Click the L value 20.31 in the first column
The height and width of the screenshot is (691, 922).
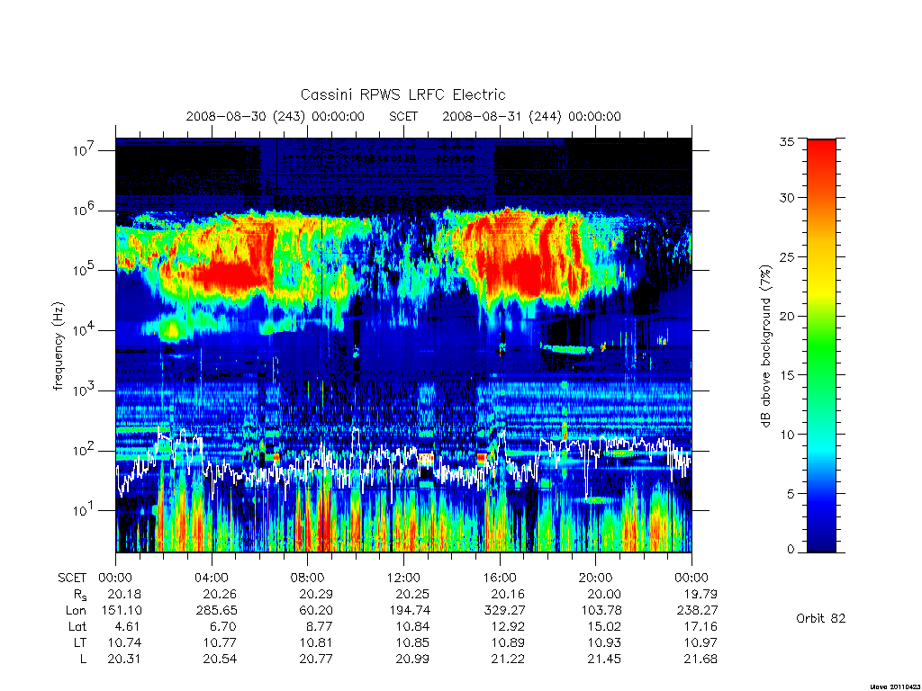click(x=124, y=660)
